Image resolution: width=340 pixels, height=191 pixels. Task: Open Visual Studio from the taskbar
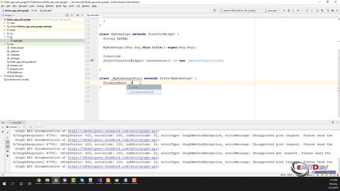[x=99, y=180]
